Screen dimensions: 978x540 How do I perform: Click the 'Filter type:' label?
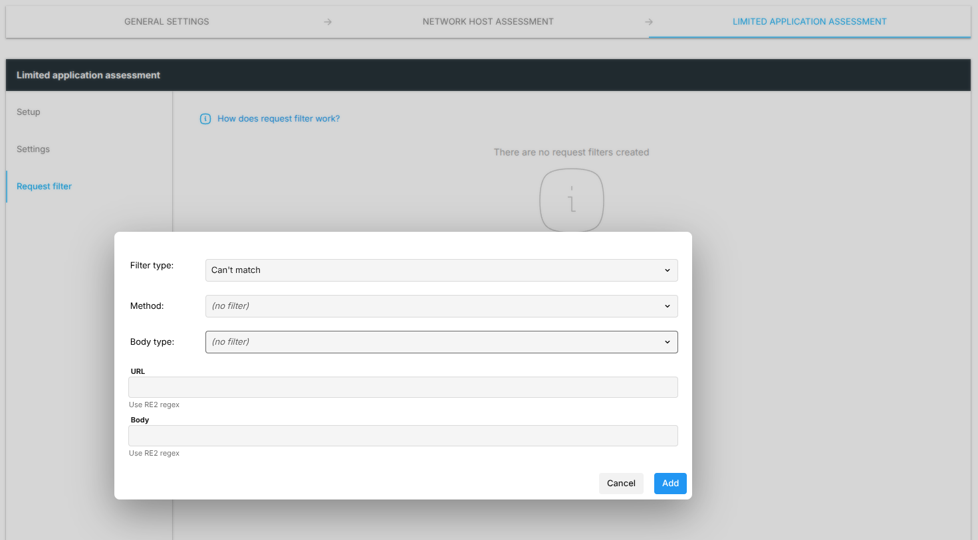pos(152,266)
